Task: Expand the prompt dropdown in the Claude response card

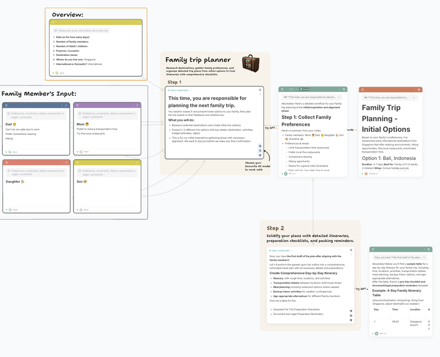Action: coord(414,98)
